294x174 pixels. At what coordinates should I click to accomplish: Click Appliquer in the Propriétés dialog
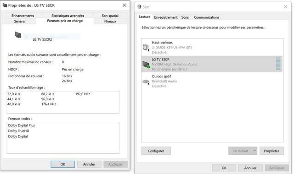(x=115, y=164)
